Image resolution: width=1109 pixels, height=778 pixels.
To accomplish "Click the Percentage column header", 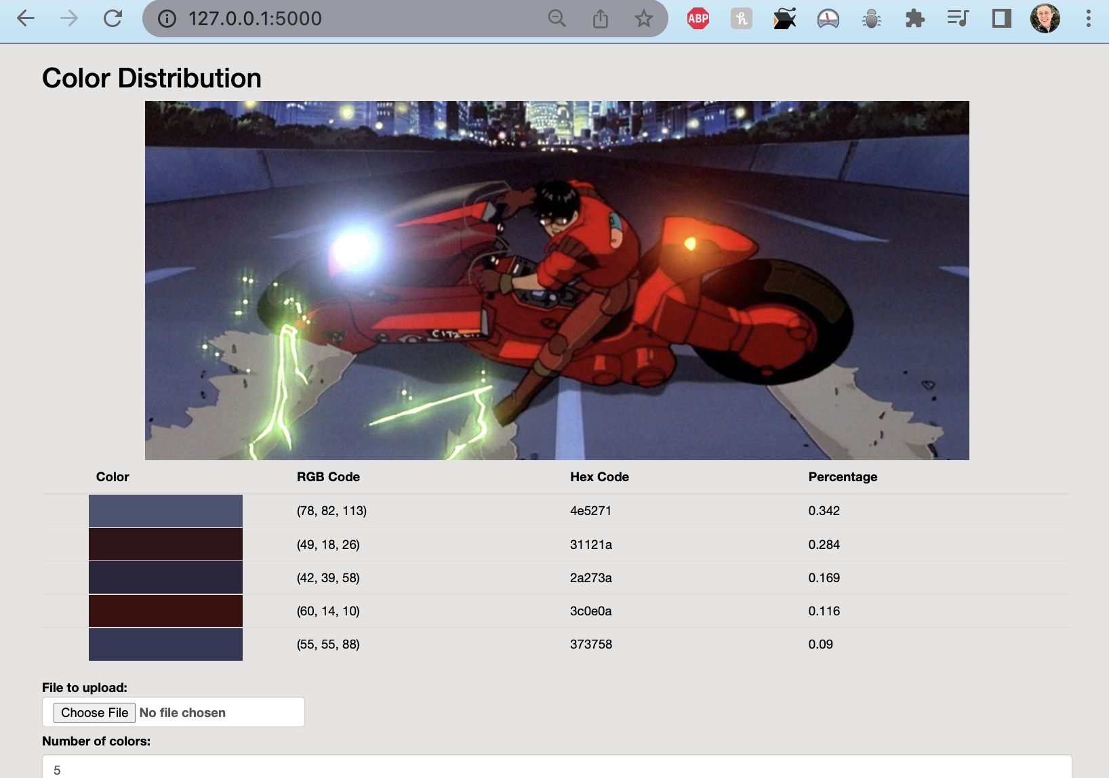I will [x=843, y=477].
